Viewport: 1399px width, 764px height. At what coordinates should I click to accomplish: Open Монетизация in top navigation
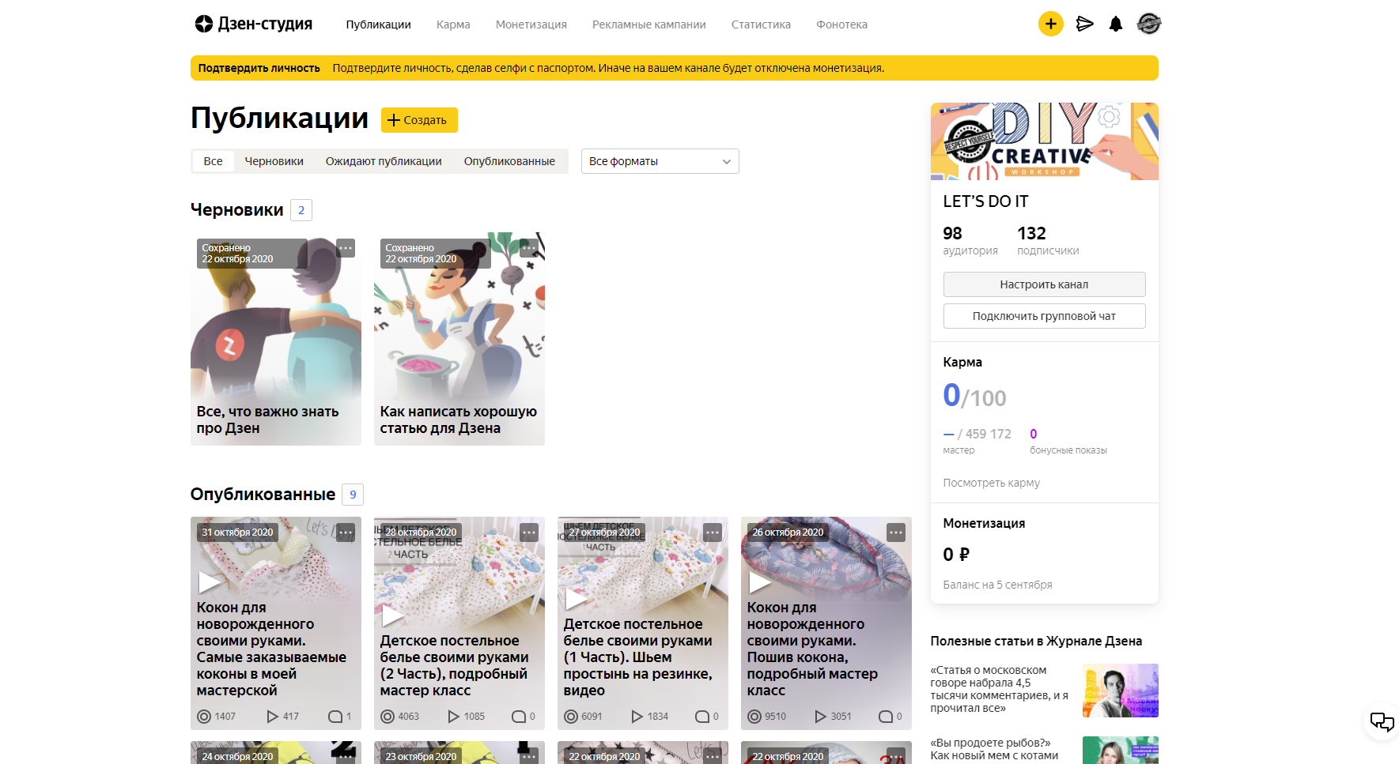point(531,24)
